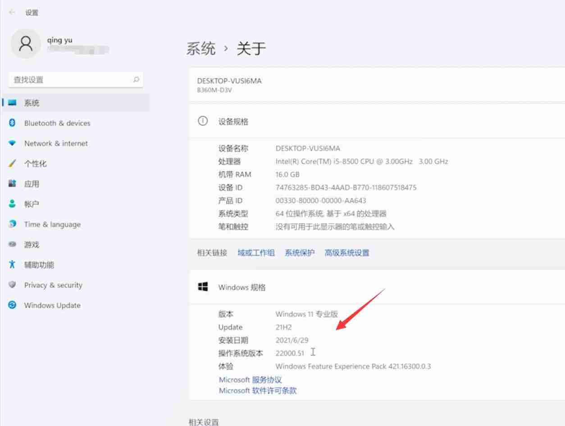
Task: Open Bluetooth & devices settings
Action: click(55, 123)
